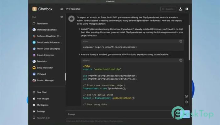The image size is (220, 125).
Task: Click the My Copilots robot icon
Action: click(34, 105)
